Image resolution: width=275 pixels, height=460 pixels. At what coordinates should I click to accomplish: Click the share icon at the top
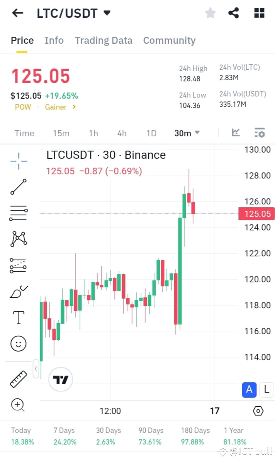point(234,13)
